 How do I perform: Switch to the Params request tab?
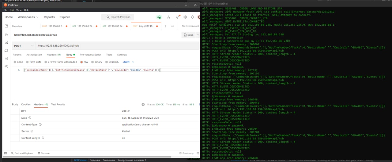[17, 55]
